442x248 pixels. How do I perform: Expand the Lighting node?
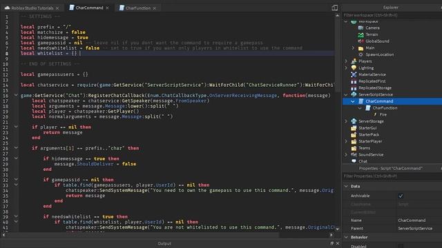[346, 68]
